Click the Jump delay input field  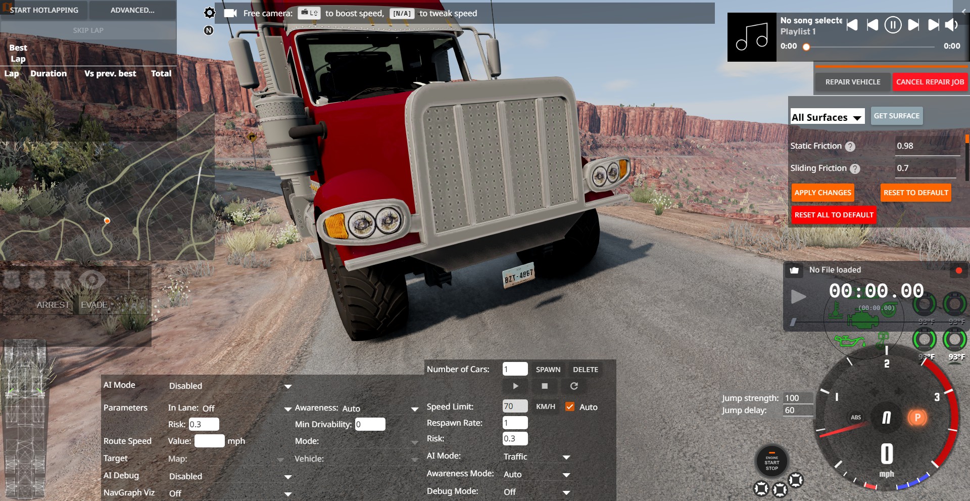798,410
